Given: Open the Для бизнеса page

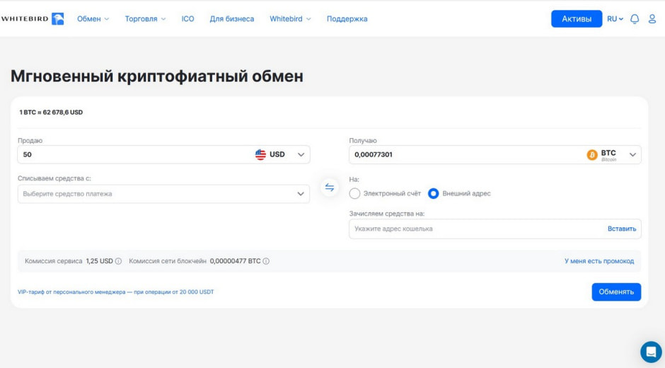Looking at the screenshot, I should tap(232, 18).
